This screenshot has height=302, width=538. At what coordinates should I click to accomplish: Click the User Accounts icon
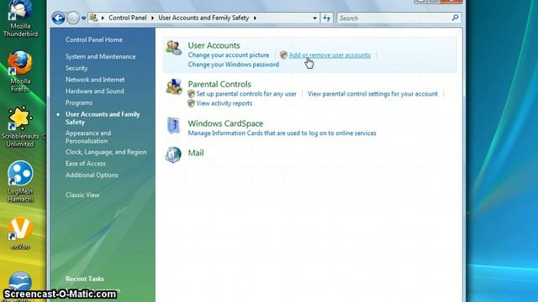click(174, 48)
